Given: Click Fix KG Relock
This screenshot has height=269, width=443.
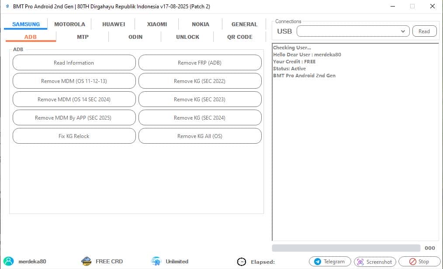Looking at the screenshot, I should 74,136.
